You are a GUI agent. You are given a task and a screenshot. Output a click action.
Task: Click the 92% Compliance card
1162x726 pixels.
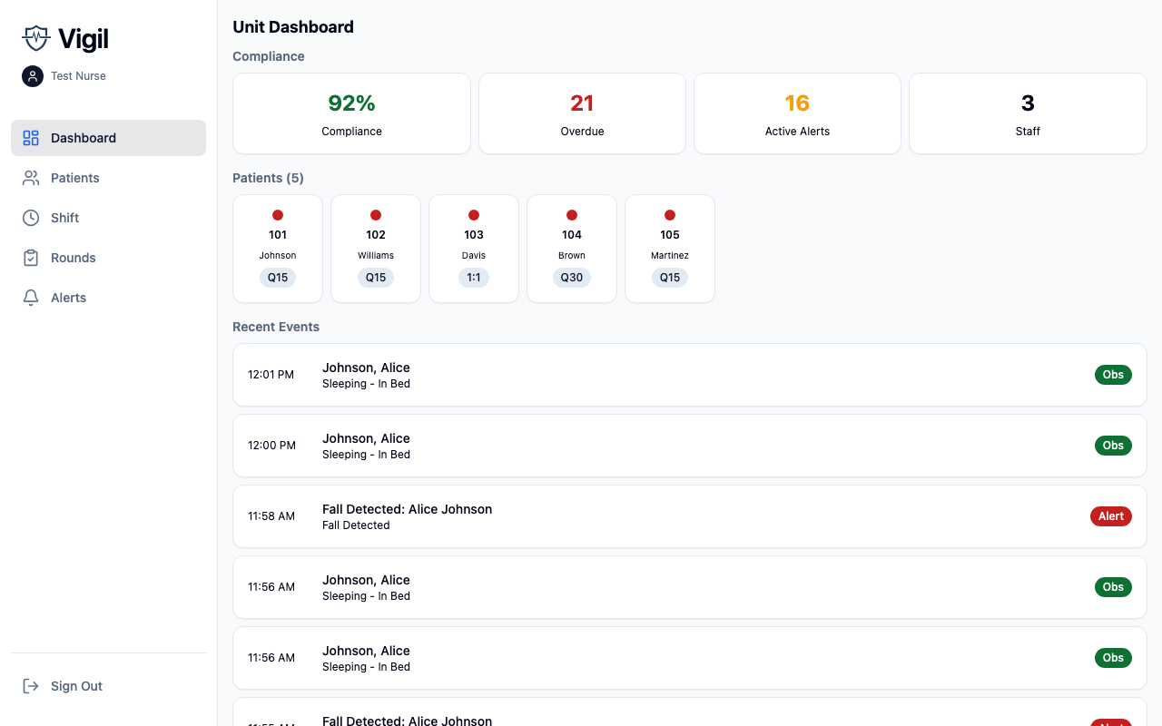pos(351,113)
